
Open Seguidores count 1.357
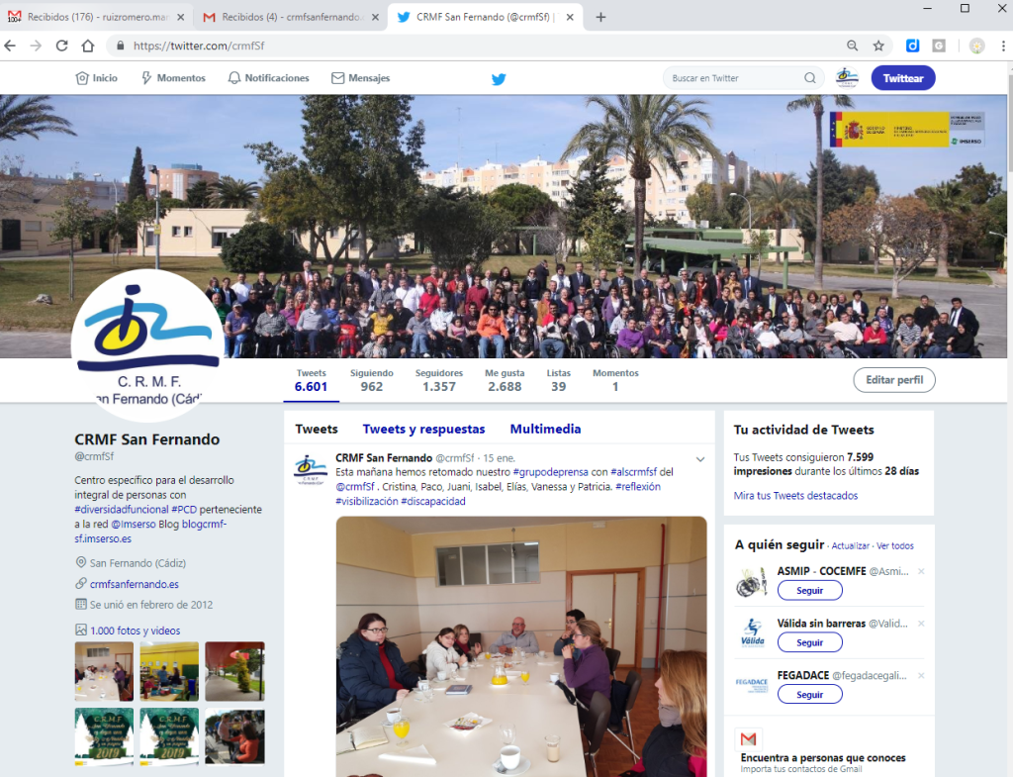tap(439, 380)
